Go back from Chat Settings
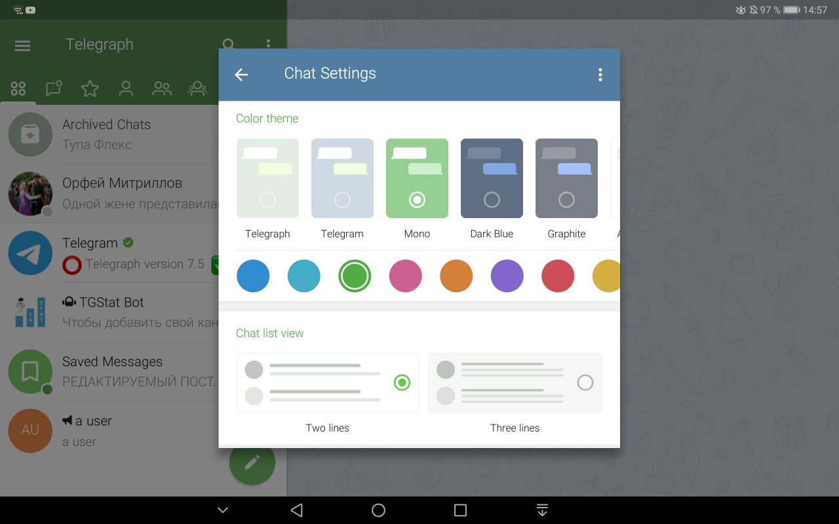The width and height of the screenshot is (839, 524). (241, 75)
